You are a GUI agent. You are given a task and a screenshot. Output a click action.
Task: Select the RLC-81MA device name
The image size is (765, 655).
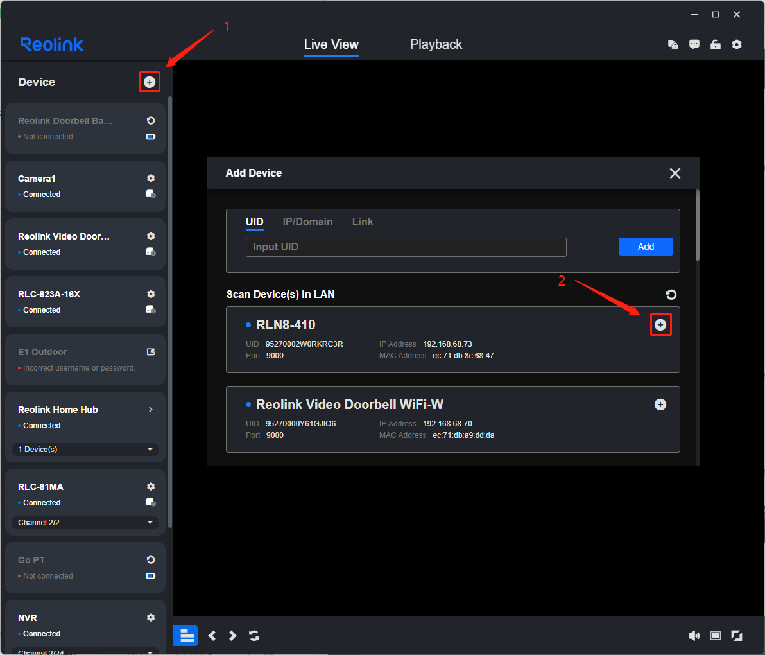pos(40,487)
